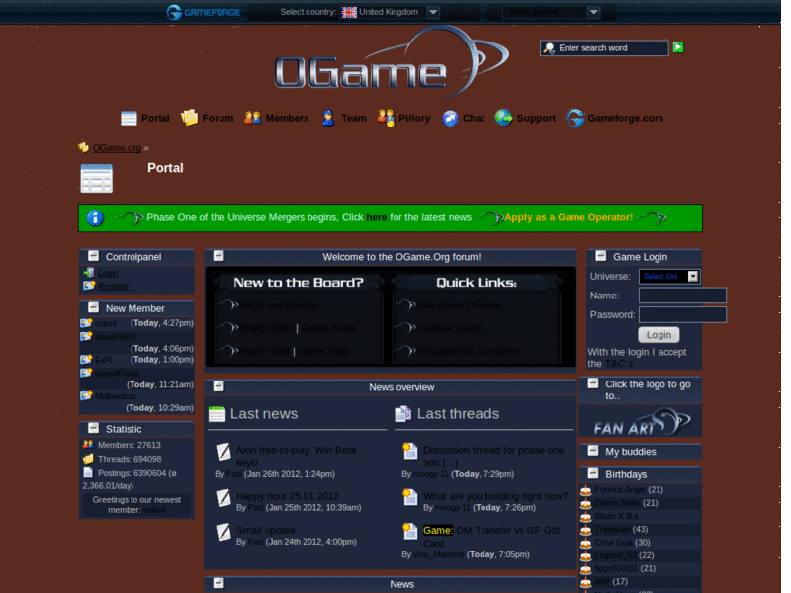Click birthday cake icon beside Furious Angel
791x593 pixels.
coord(585,489)
